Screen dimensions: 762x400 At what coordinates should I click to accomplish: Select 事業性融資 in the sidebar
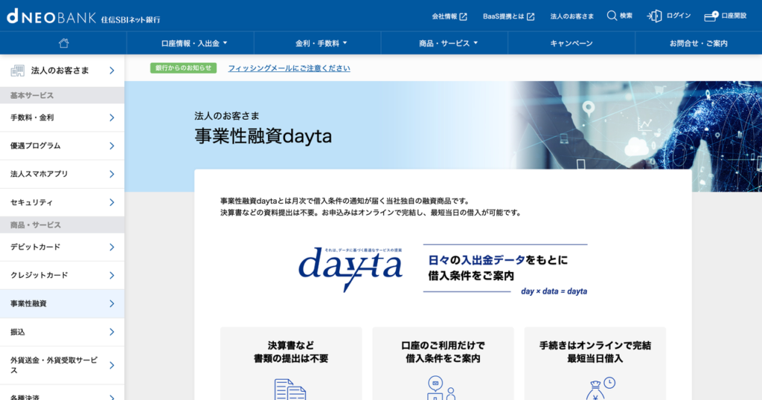(x=63, y=303)
